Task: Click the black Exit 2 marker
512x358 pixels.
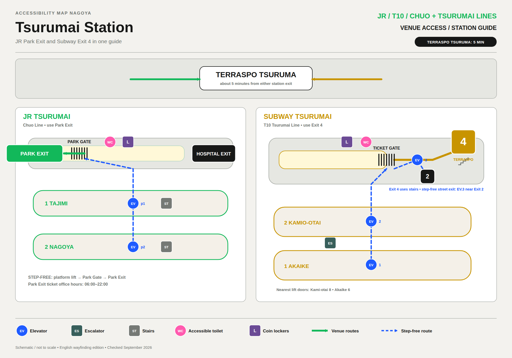Action: tap(428, 176)
